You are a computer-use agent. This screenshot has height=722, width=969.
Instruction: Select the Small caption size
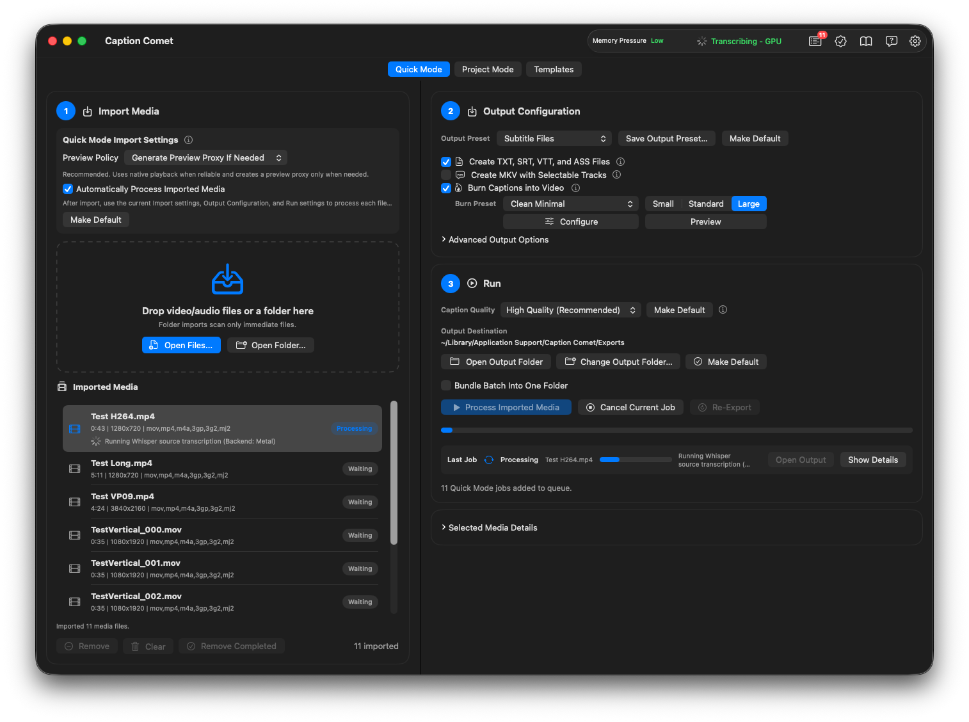coord(663,204)
